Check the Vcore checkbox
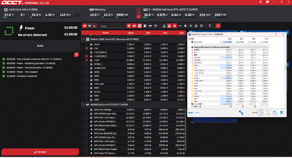292x158 pixels. pyautogui.click(x=86, y=44)
